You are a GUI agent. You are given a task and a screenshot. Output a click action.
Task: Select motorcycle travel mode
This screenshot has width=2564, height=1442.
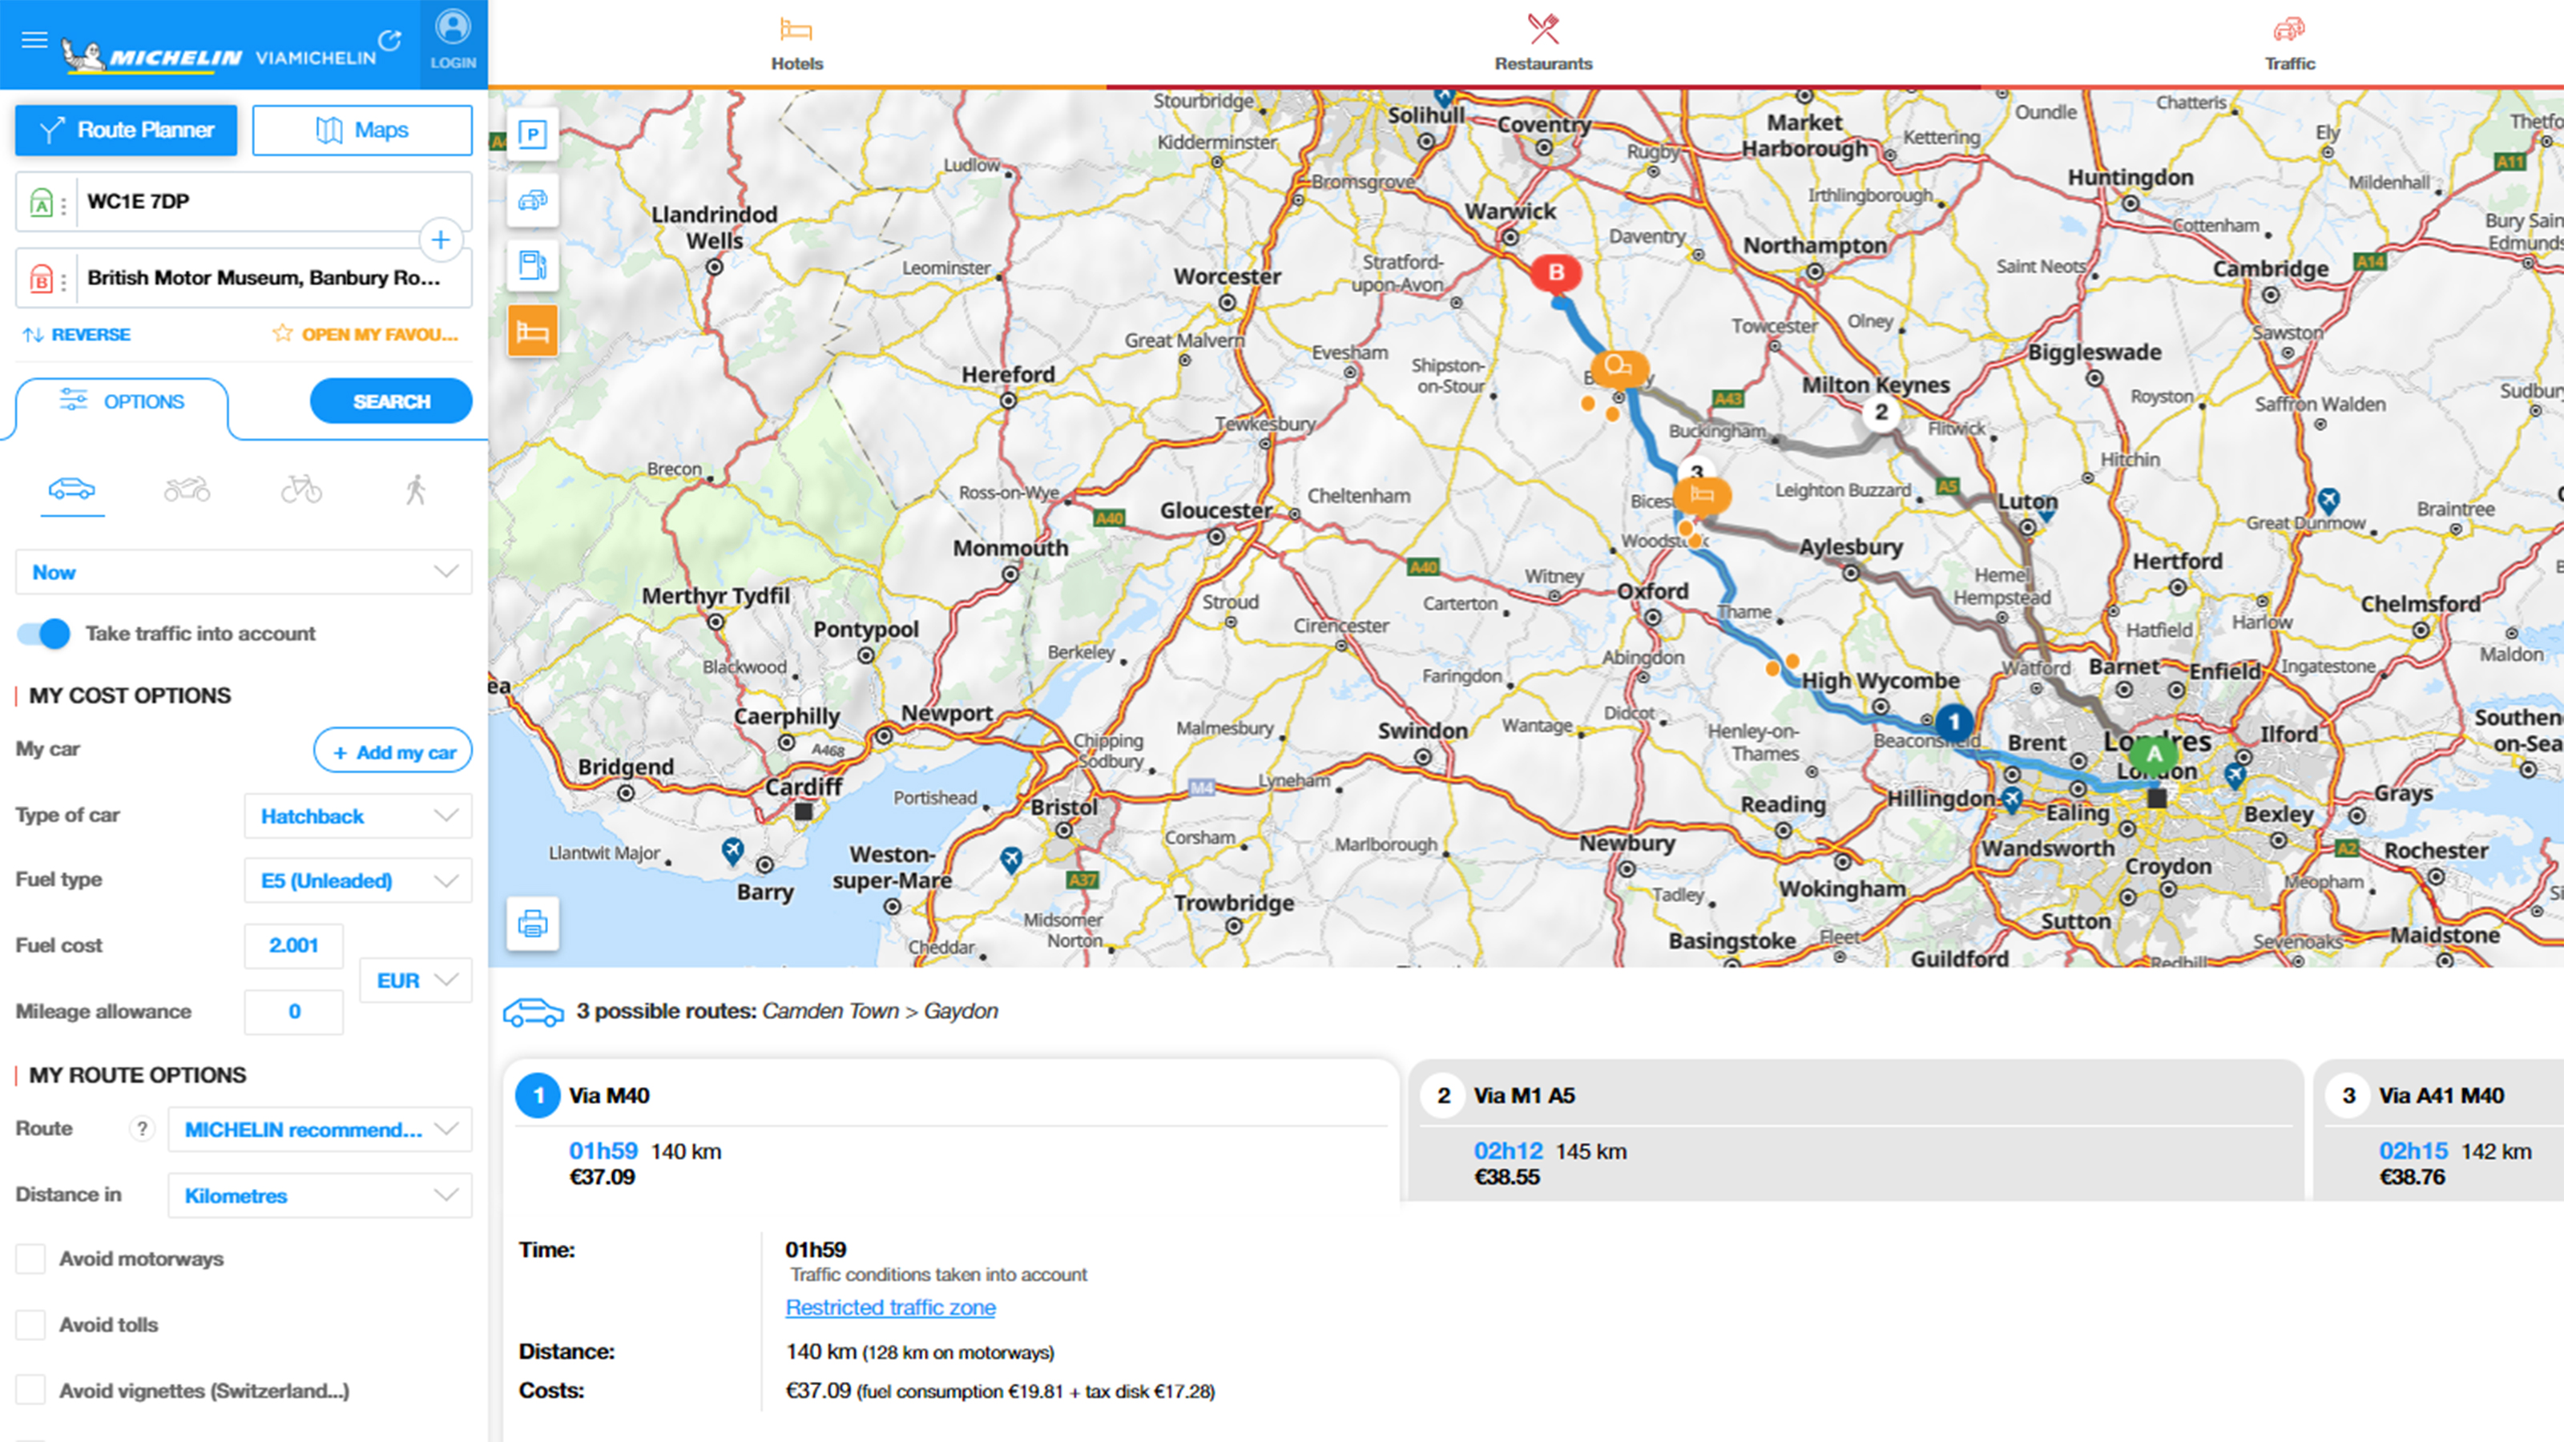(187, 489)
